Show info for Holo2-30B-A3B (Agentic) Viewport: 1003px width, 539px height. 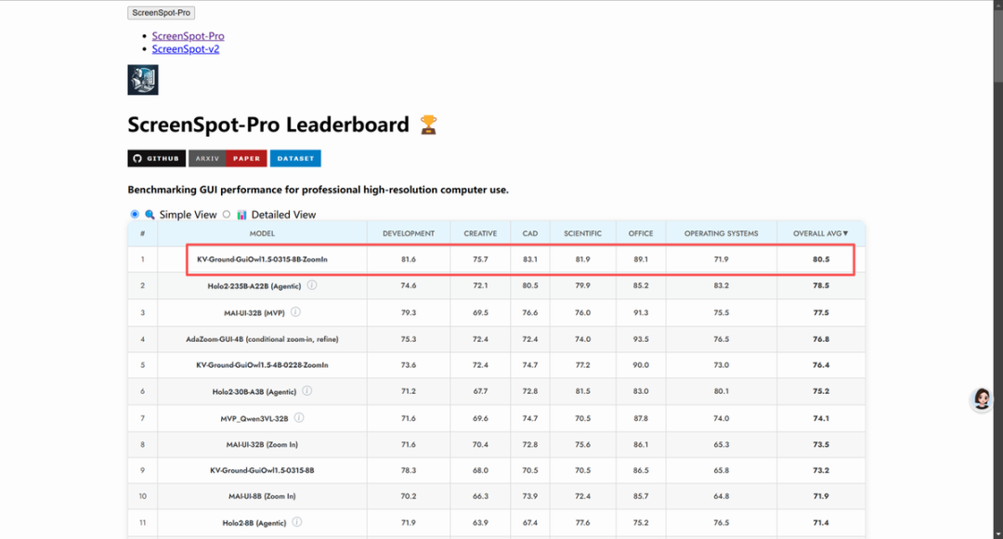[306, 391]
